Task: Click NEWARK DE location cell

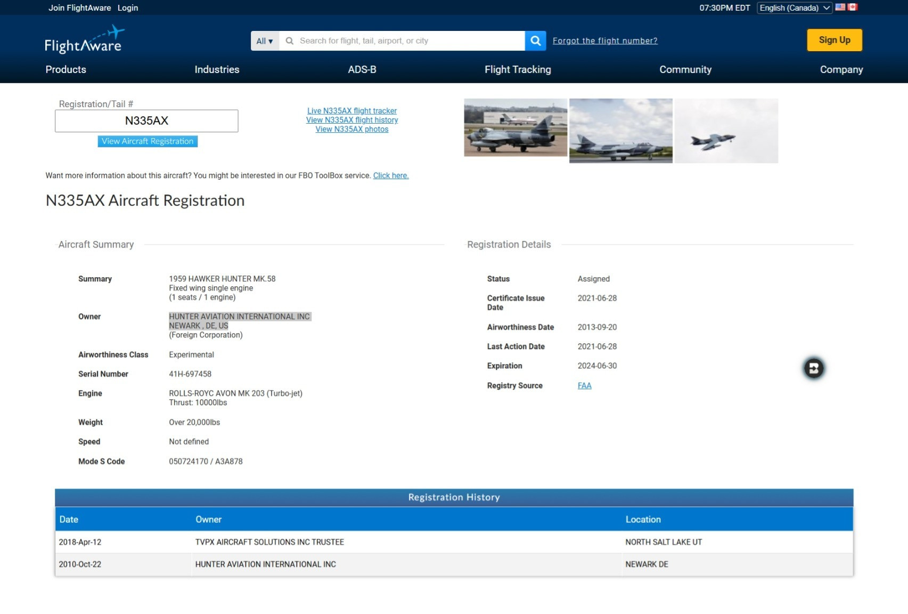Action: tap(647, 564)
